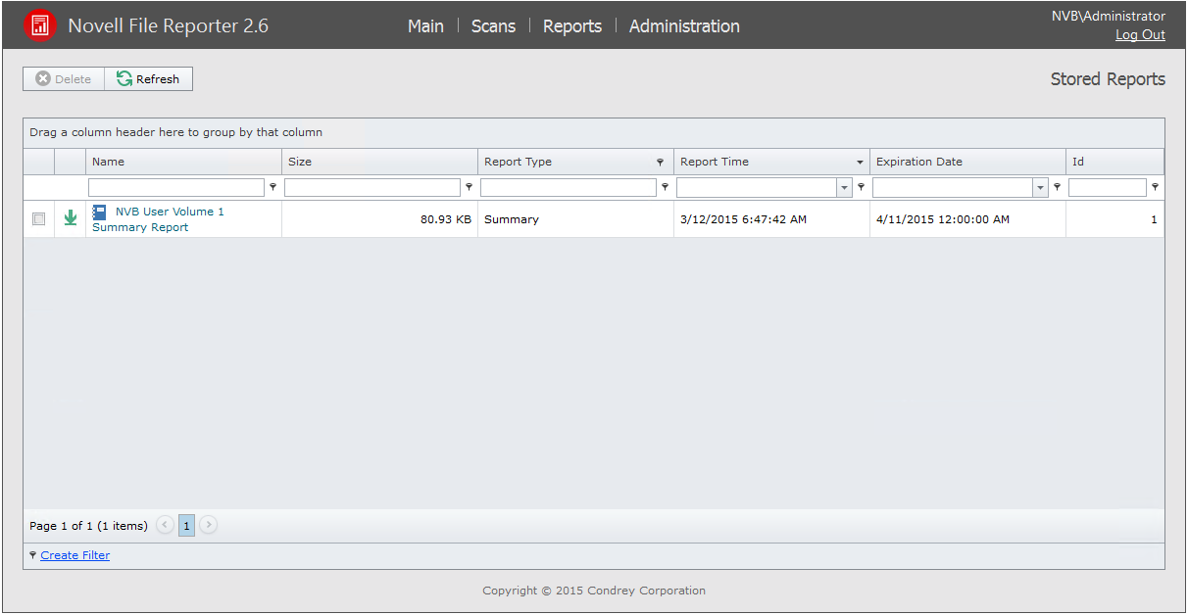Viewport: 1188px width, 615px height.
Task: Open the Id column filter funnel
Action: (1154, 186)
